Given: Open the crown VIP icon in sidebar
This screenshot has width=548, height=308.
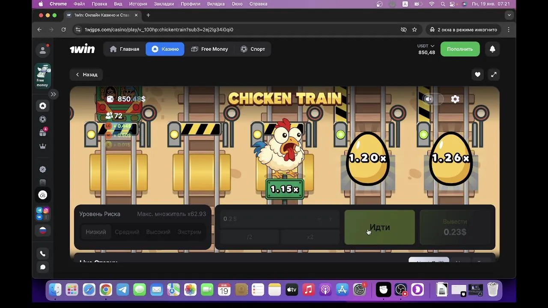Looking at the screenshot, I should [43, 146].
